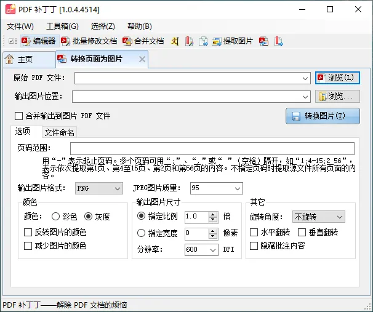
Task: Click the 浏览... button for output location
Action: click(x=337, y=97)
